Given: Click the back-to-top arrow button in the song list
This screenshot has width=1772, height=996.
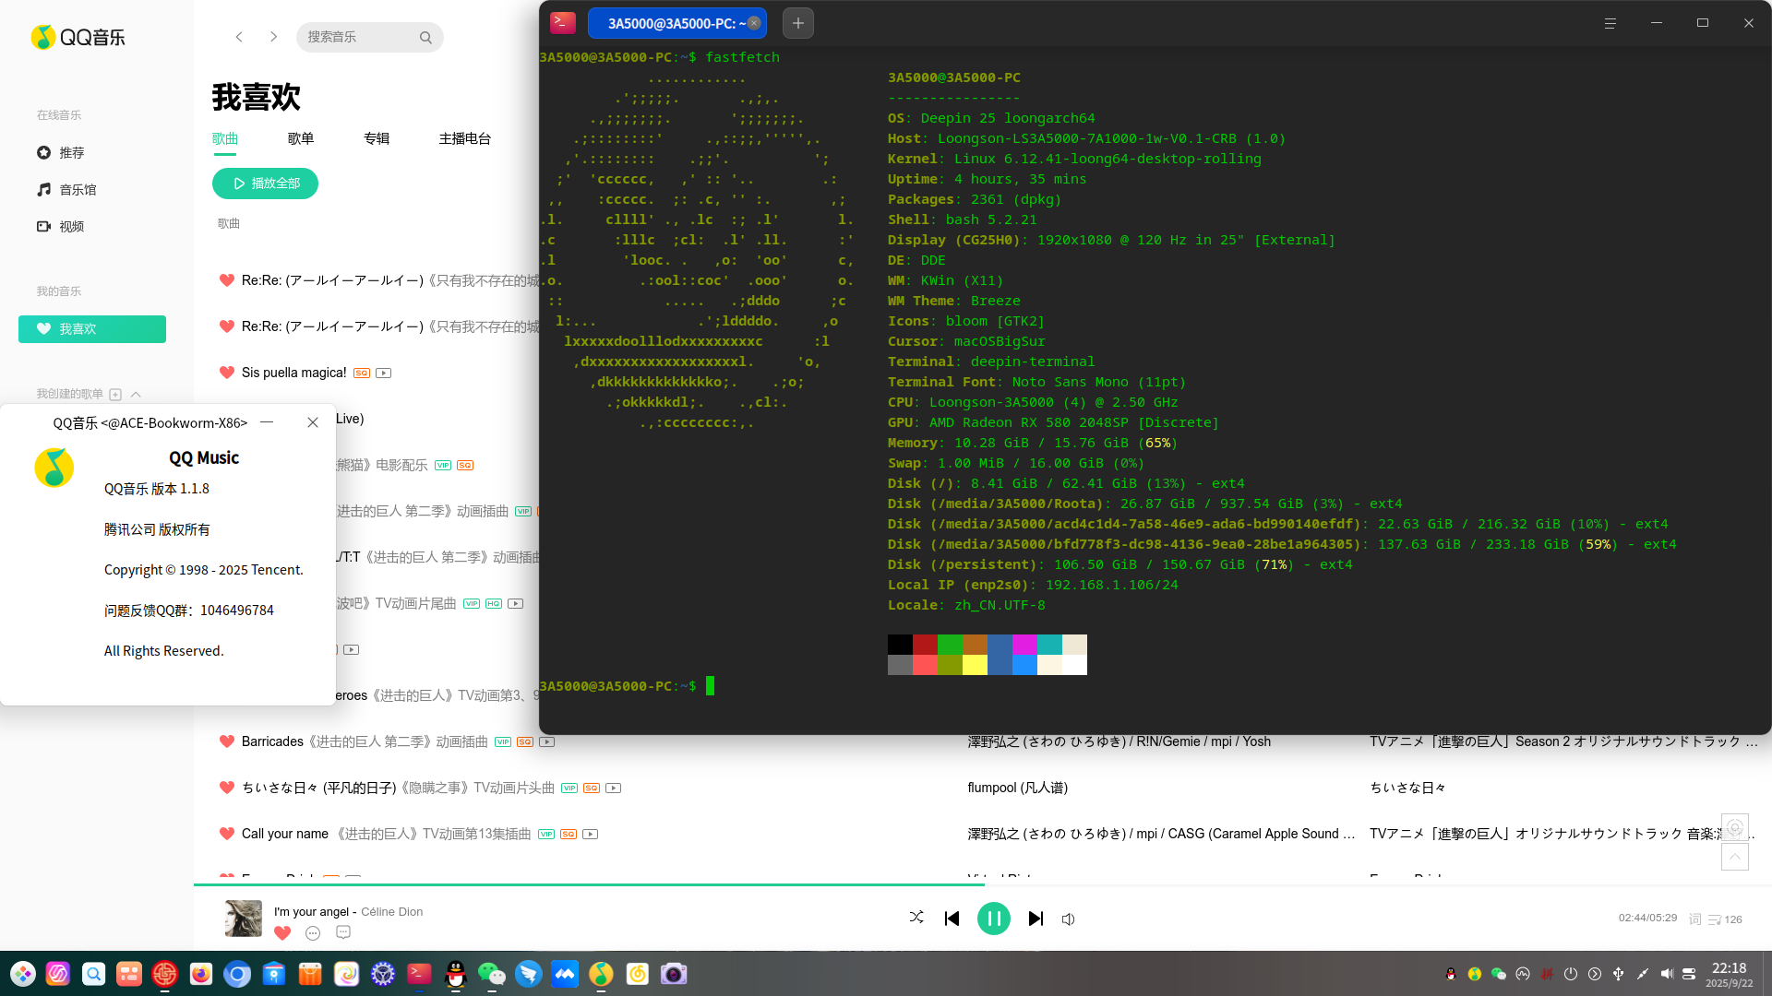Looking at the screenshot, I should (x=1735, y=857).
